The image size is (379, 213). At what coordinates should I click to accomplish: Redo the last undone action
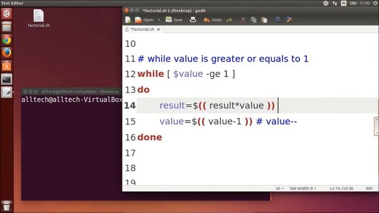(229, 20)
